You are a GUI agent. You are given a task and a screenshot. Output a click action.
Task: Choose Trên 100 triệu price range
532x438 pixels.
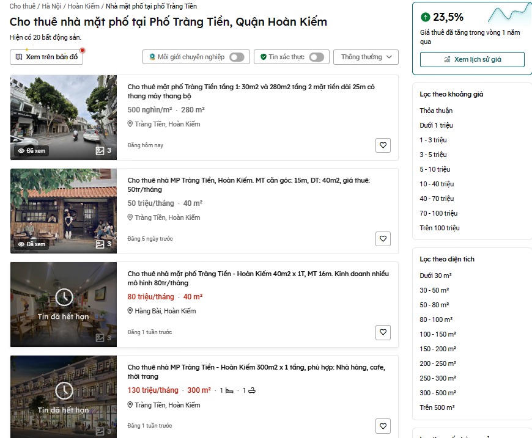440,228
